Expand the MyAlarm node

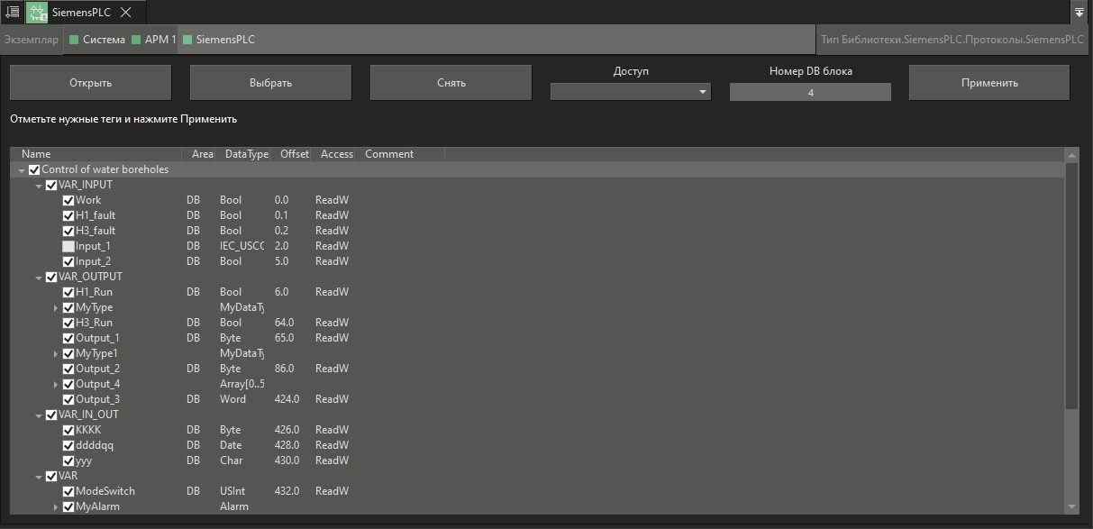(x=58, y=506)
